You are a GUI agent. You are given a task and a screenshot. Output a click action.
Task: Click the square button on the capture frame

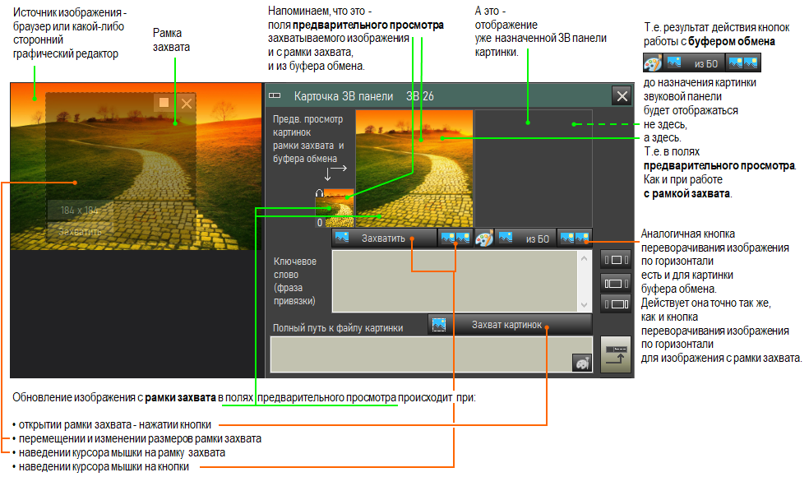click(x=164, y=103)
